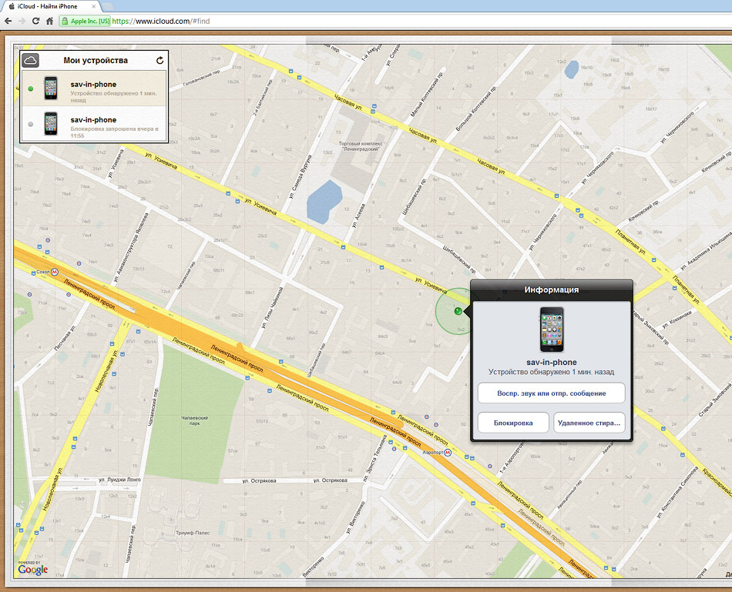The image size is (732, 592).
Task: Click the green online status dot
Action: point(31,89)
